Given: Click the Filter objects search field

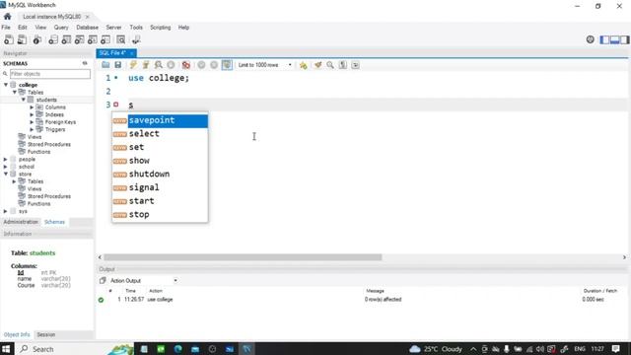Looking at the screenshot, I should point(50,74).
